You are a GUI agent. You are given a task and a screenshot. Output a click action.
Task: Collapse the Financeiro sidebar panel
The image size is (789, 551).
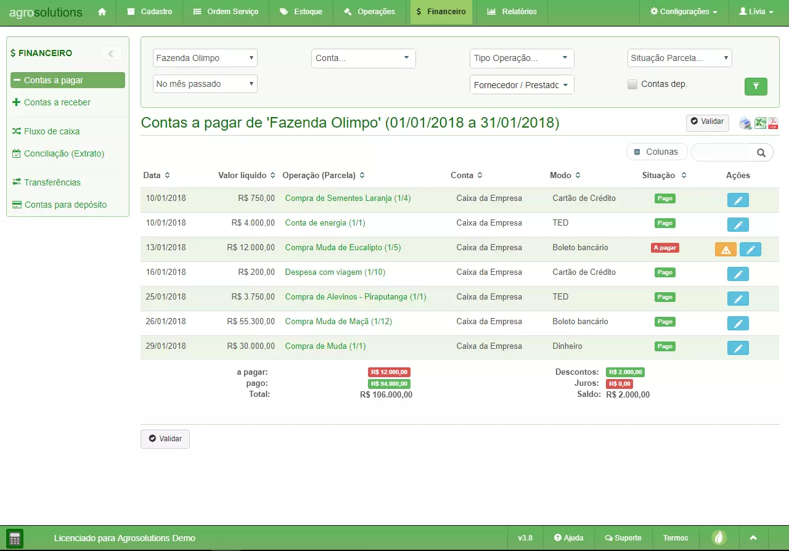[x=111, y=54]
